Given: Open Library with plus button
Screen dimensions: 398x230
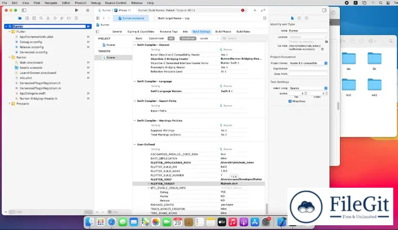Looking at the screenshot, I should click(x=255, y=10).
